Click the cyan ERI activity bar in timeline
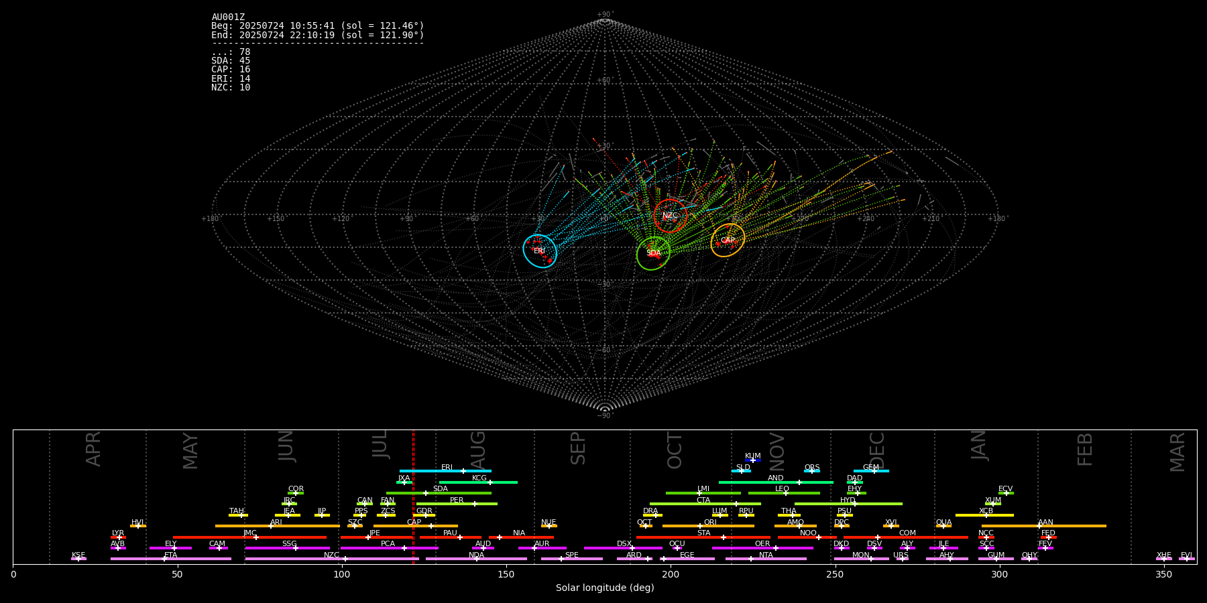 tap(445, 471)
